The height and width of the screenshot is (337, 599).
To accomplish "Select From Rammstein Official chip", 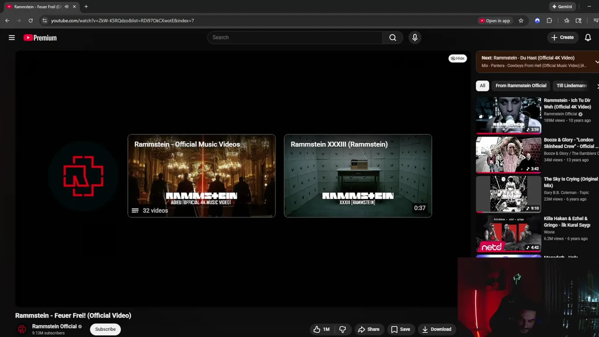I will pyautogui.click(x=521, y=86).
